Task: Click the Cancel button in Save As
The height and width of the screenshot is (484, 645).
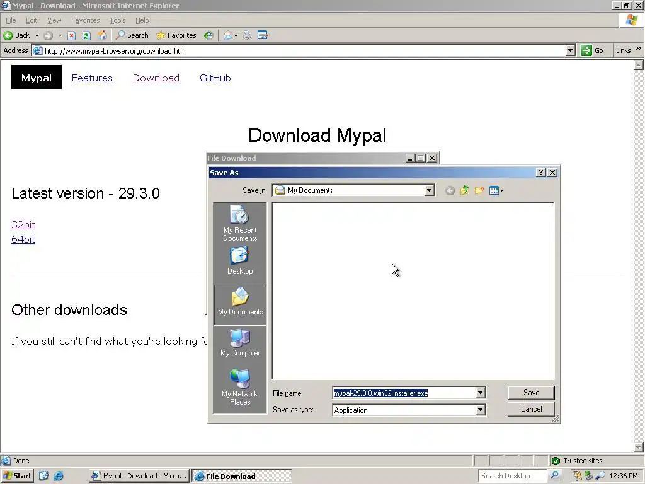Action: point(531,409)
